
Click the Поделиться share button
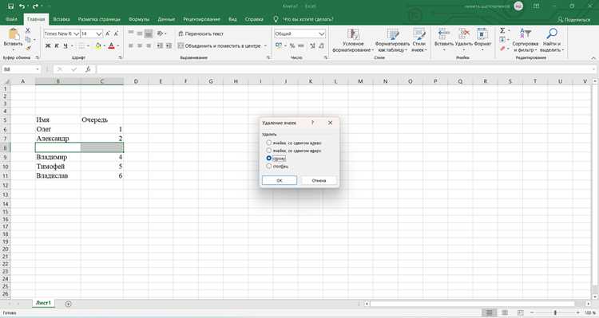[573, 19]
